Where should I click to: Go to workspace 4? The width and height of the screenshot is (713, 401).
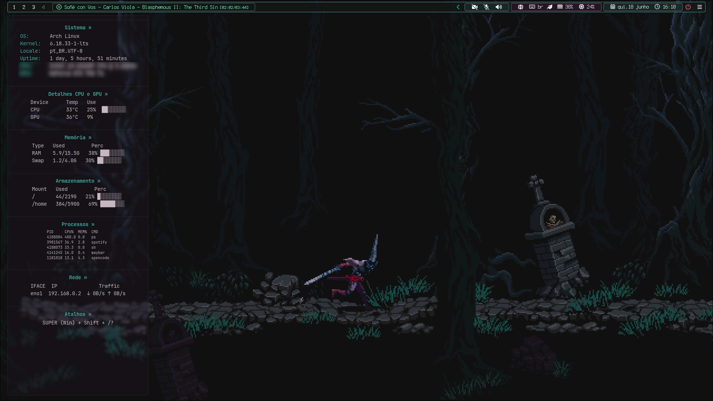click(x=43, y=7)
